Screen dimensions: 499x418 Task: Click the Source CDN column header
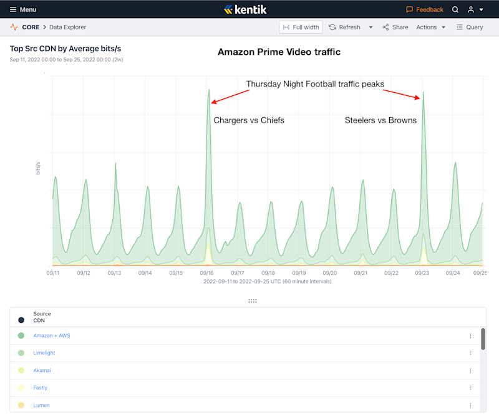42,317
